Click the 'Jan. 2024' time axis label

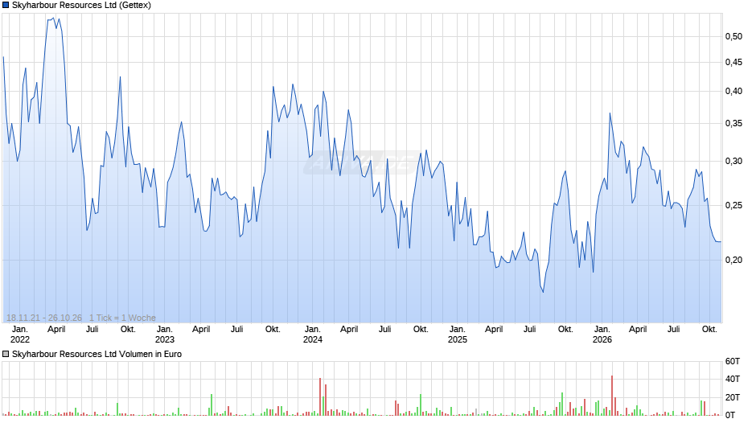[312, 335]
